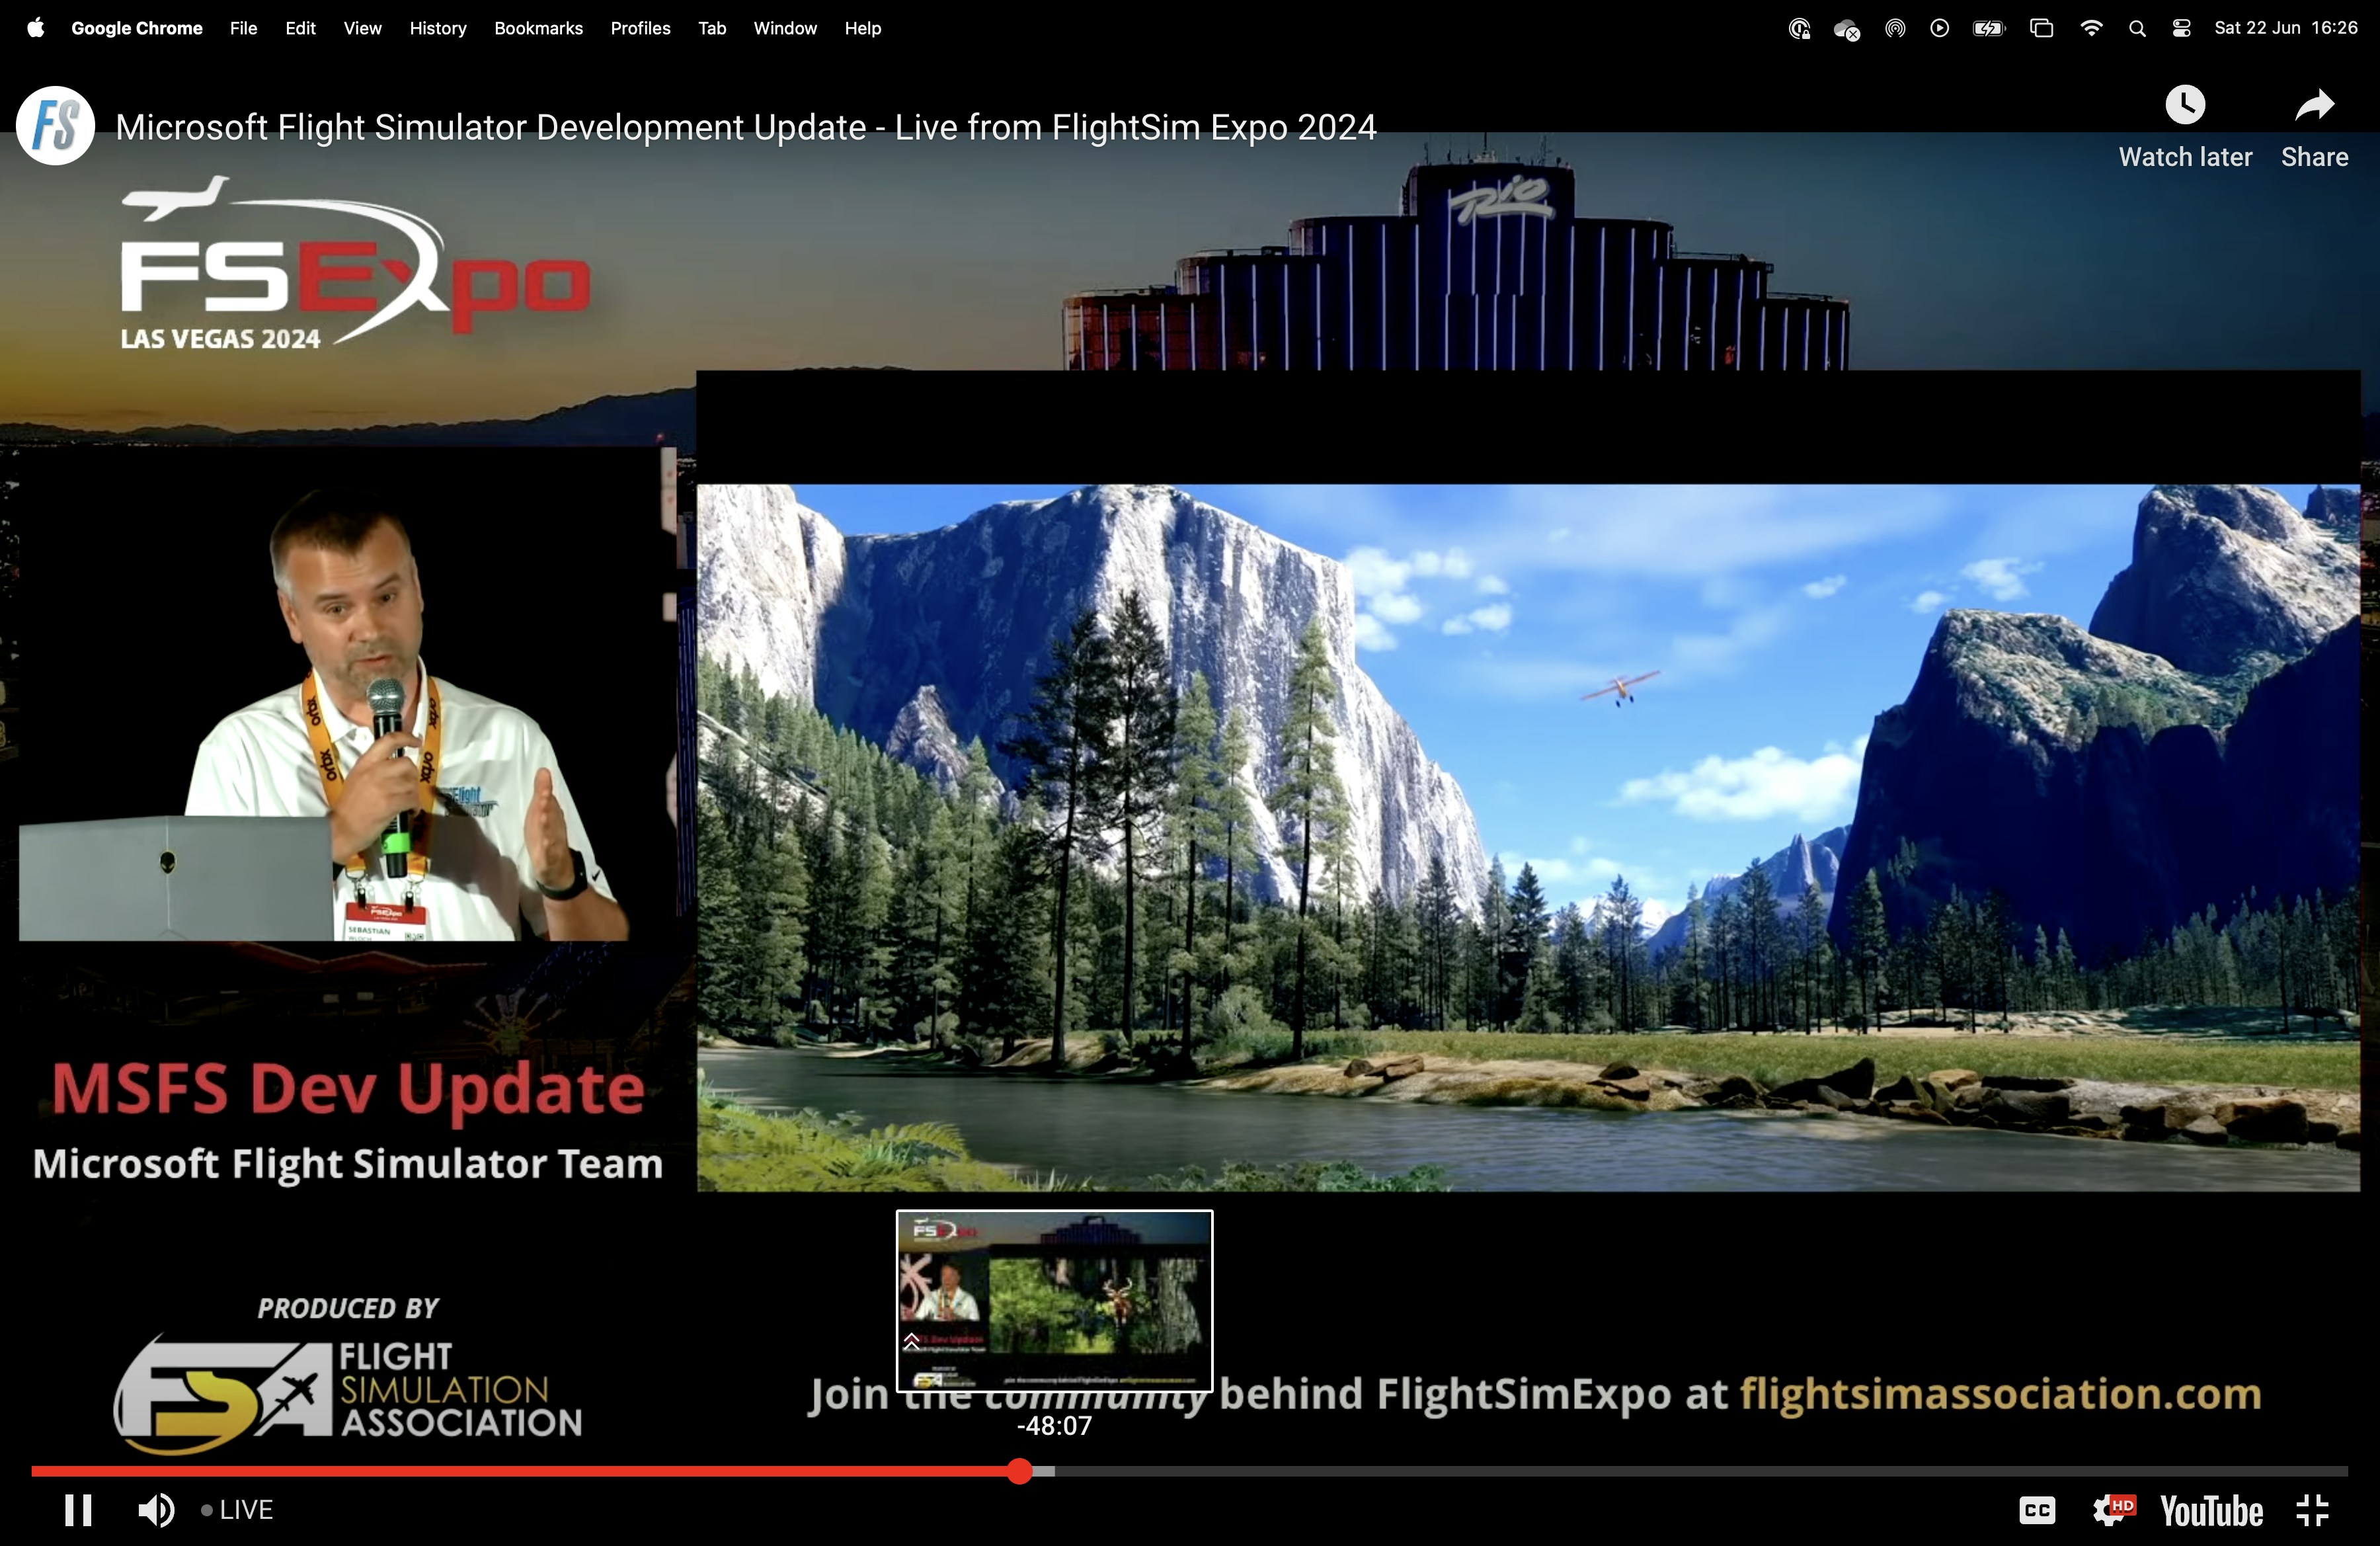Open macOS Control Center
Image resolution: width=2380 pixels, height=1546 pixels.
click(x=2181, y=28)
